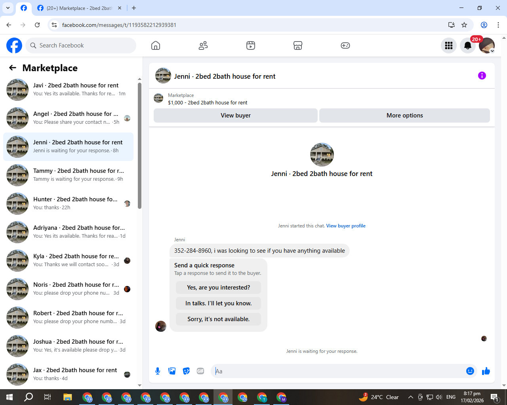Open the Facebook home logo

[14, 45]
